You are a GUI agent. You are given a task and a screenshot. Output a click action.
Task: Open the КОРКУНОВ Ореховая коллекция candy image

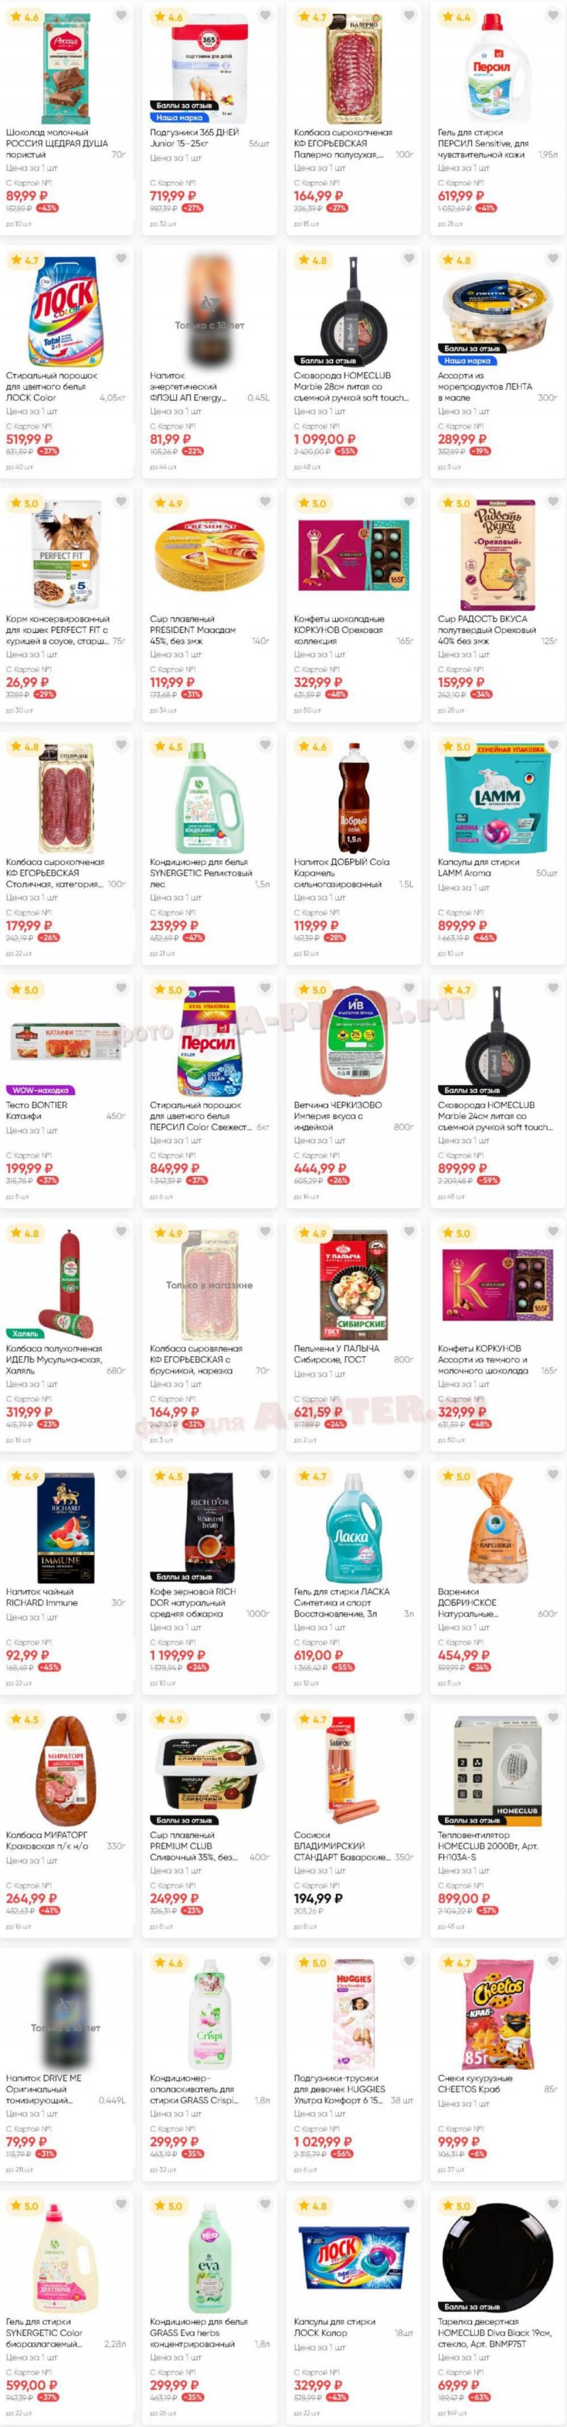[x=354, y=553]
